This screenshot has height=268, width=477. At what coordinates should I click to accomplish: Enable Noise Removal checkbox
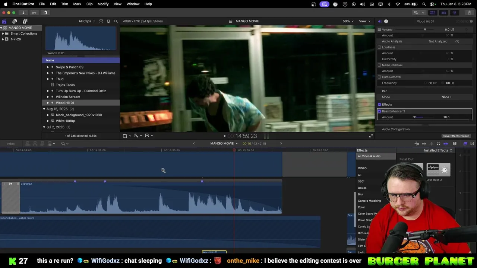click(x=379, y=65)
